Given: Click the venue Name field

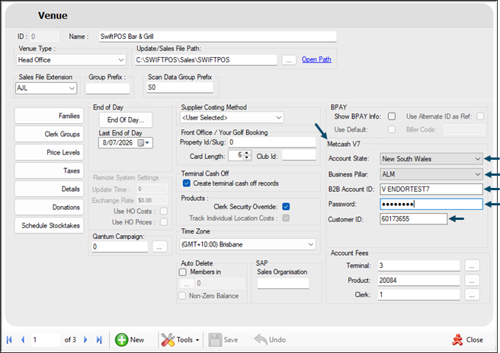Looking at the screenshot, I should point(217,37).
